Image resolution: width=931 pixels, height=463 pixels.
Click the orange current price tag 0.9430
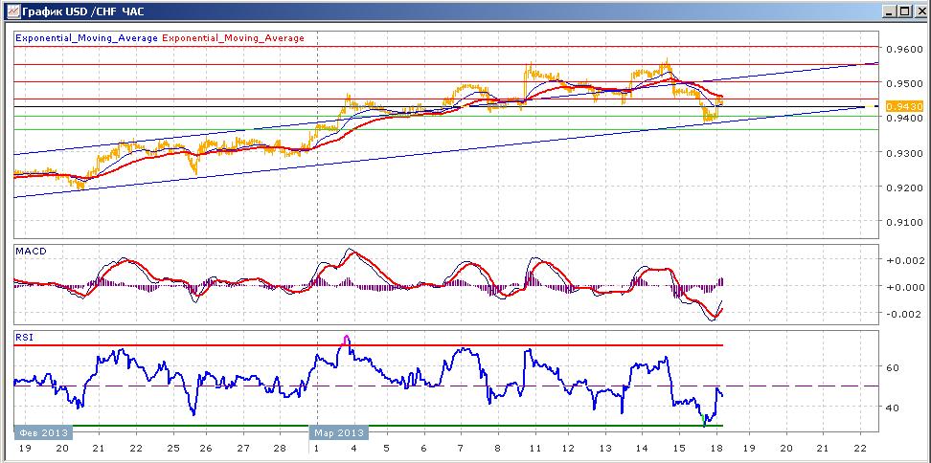(904, 106)
